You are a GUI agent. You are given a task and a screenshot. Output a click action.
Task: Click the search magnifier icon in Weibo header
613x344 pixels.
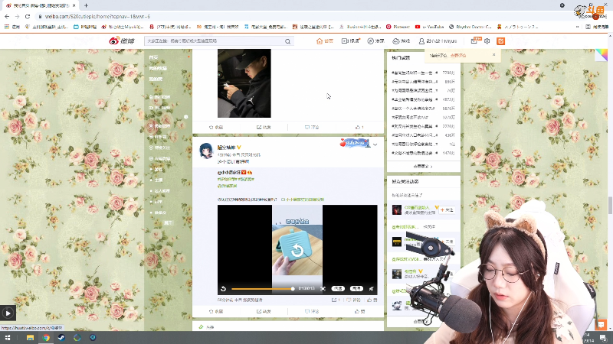(288, 41)
